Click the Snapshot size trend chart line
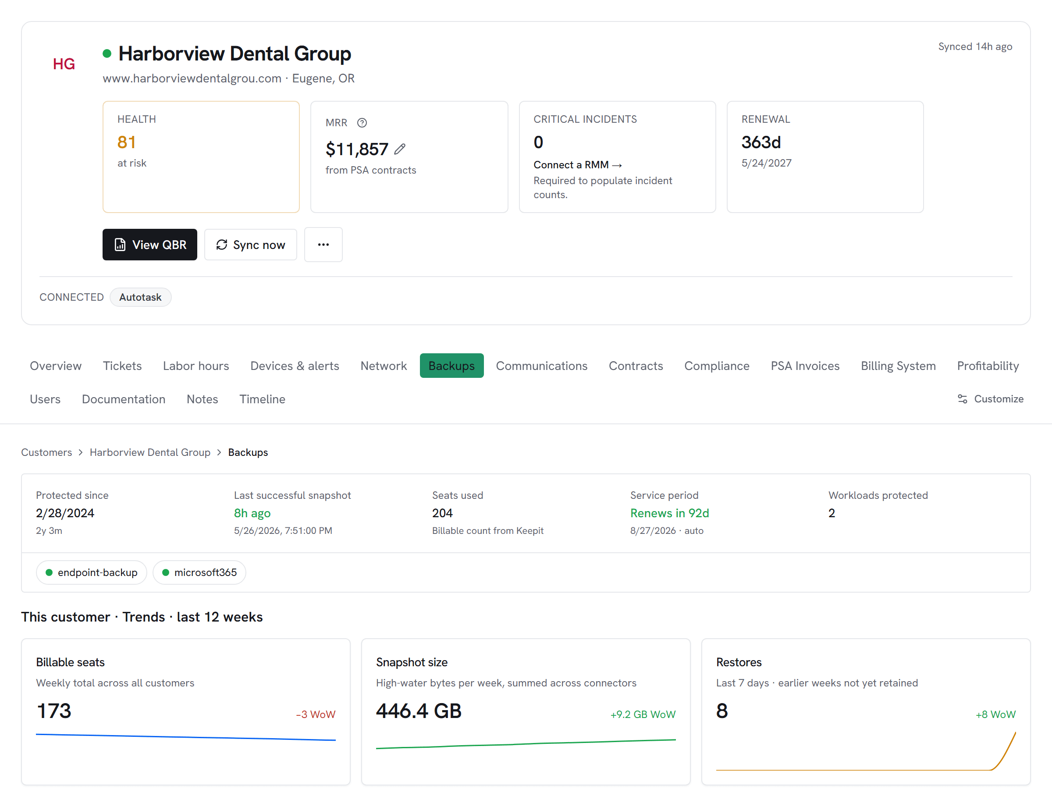The height and width of the screenshot is (789, 1052). (x=526, y=744)
